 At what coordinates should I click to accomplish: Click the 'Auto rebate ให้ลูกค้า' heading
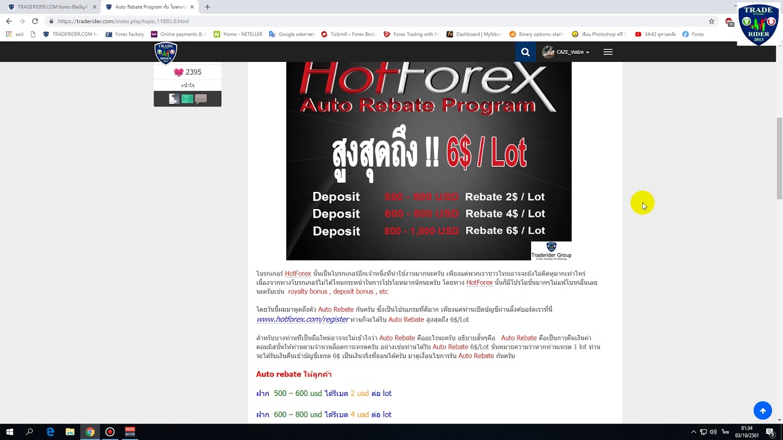tap(294, 374)
